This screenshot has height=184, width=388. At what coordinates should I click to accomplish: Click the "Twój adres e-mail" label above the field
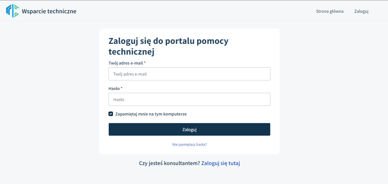coord(126,63)
